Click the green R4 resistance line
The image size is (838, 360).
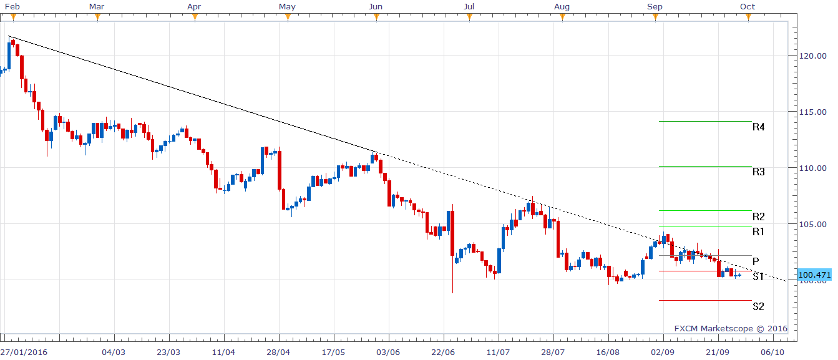tap(705, 121)
